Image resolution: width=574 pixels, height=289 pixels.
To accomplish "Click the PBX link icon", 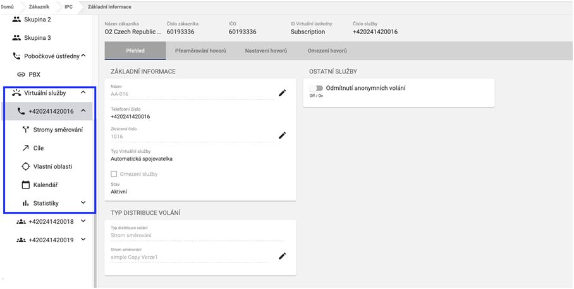I will coord(21,75).
